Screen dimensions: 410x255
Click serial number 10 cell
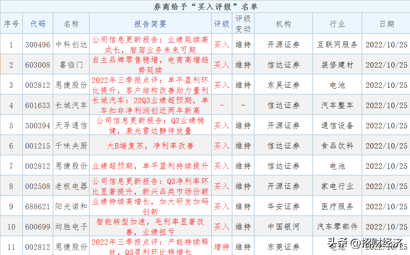tap(11, 227)
